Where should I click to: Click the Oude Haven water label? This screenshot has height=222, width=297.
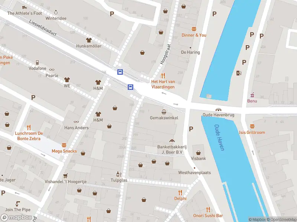pyautogui.click(x=219, y=137)
